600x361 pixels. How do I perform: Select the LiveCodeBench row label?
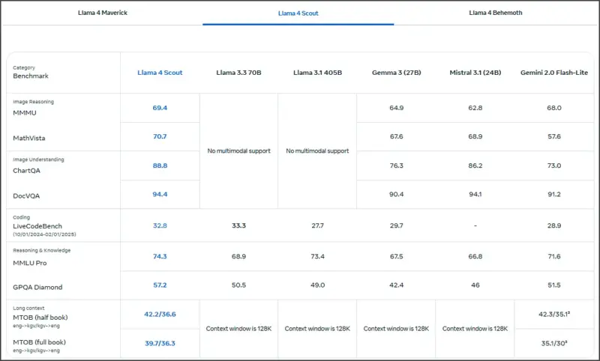37,226
